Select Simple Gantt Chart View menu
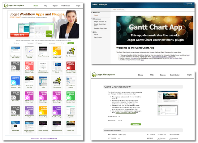 point(100,25)
